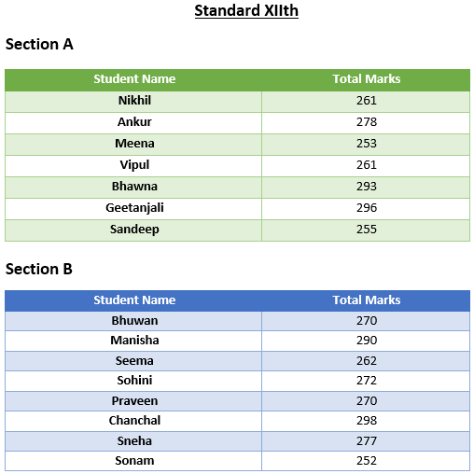Viewport: 474px width, 474px height.
Task: Select Ankur's marks value 278
Action: [367, 122]
